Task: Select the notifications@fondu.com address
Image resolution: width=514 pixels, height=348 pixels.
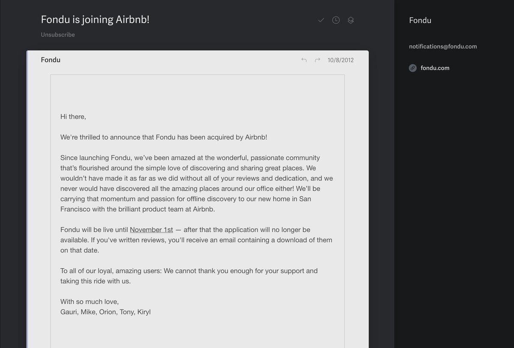Action: pyautogui.click(x=443, y=46)
